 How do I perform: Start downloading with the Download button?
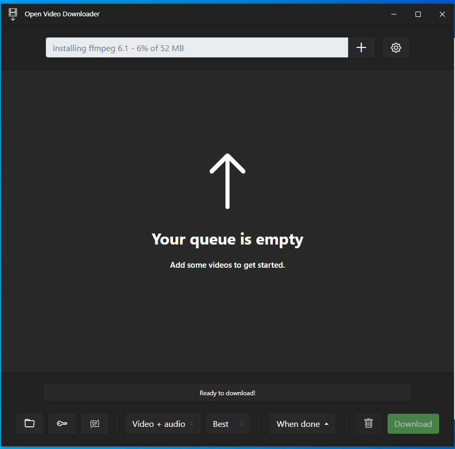click(413, 424)
